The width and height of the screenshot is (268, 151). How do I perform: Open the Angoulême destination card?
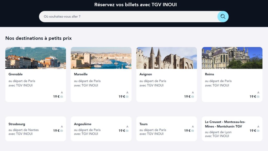(101, 128)
